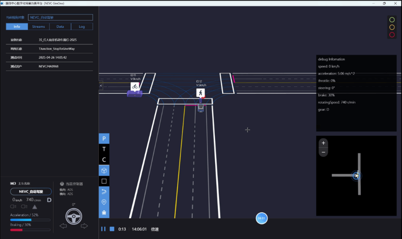Click the hazard warning triangle icon

click(x=35, y=207)
